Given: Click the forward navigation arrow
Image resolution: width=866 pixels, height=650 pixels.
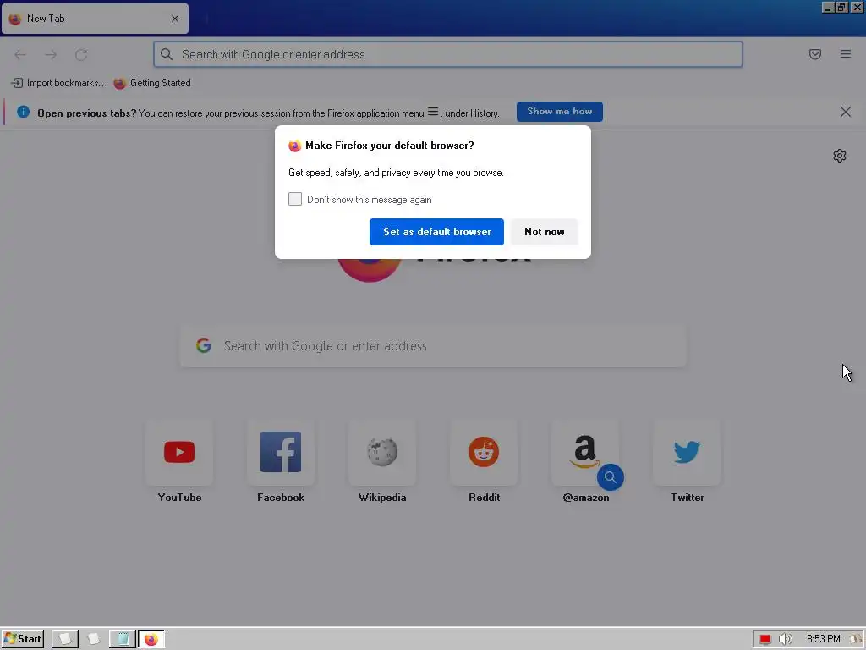Looking at the screenshot, I should (51, 54).
